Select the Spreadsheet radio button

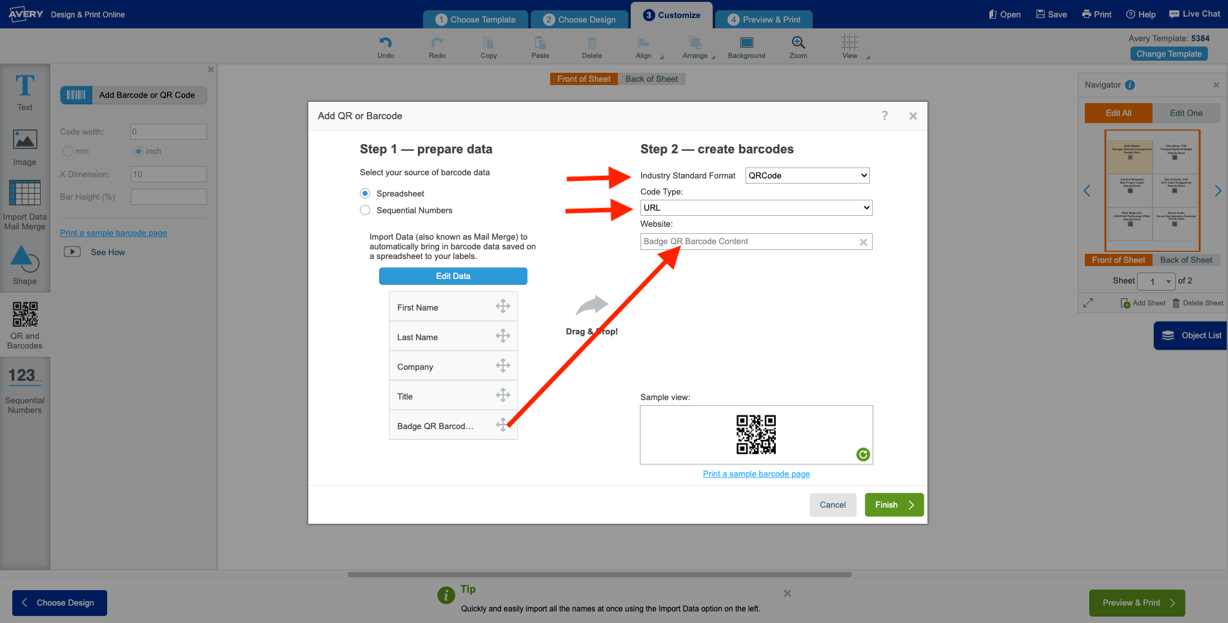pyautogui.click(x=365, y=193)
